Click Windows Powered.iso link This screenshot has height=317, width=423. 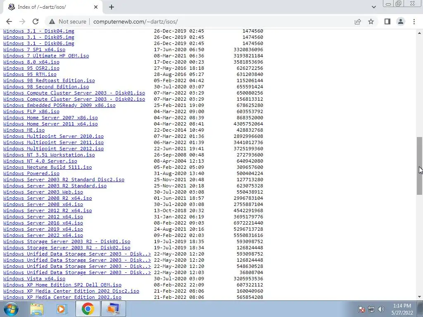pyautogui.click(x=31, y=173)
